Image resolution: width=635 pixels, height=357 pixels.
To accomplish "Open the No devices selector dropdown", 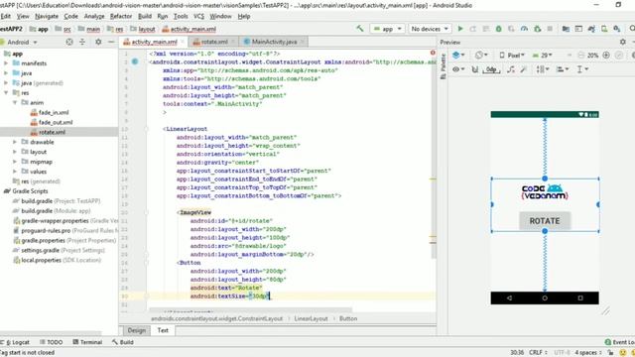I will [430, 29].
